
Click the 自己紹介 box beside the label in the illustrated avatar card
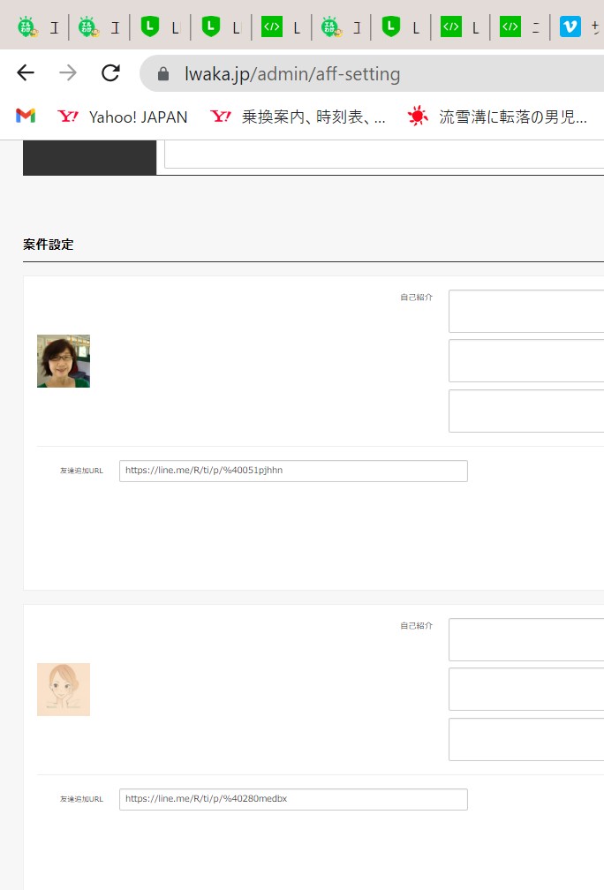point(526,639)
